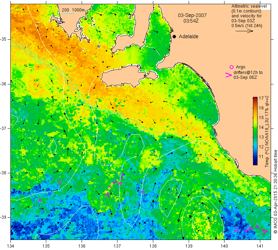Click the longitude axis label '141'
The width and height of the screenshot is (278, 250).
[260, 246]
